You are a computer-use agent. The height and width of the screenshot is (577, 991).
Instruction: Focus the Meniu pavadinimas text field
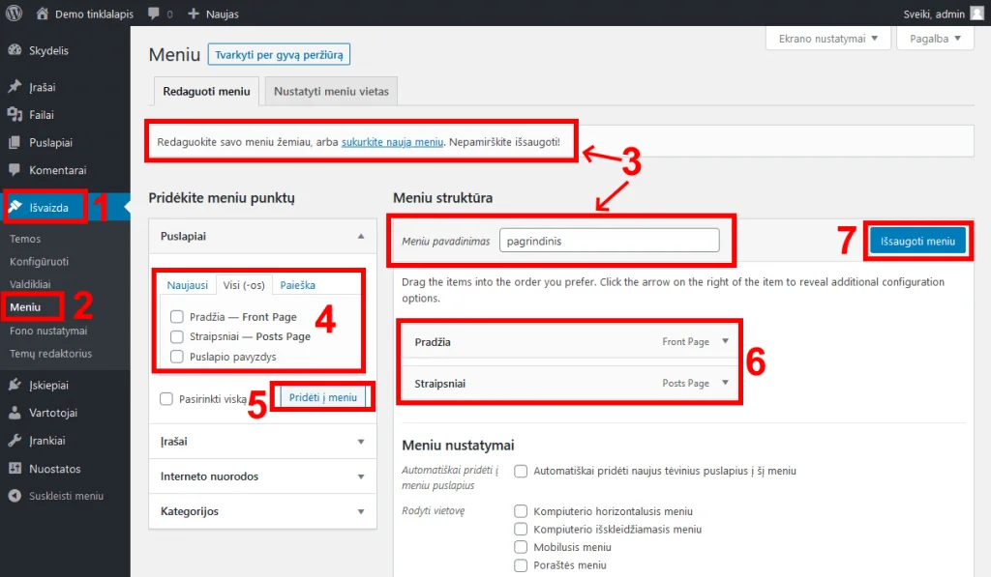(610, 241)
